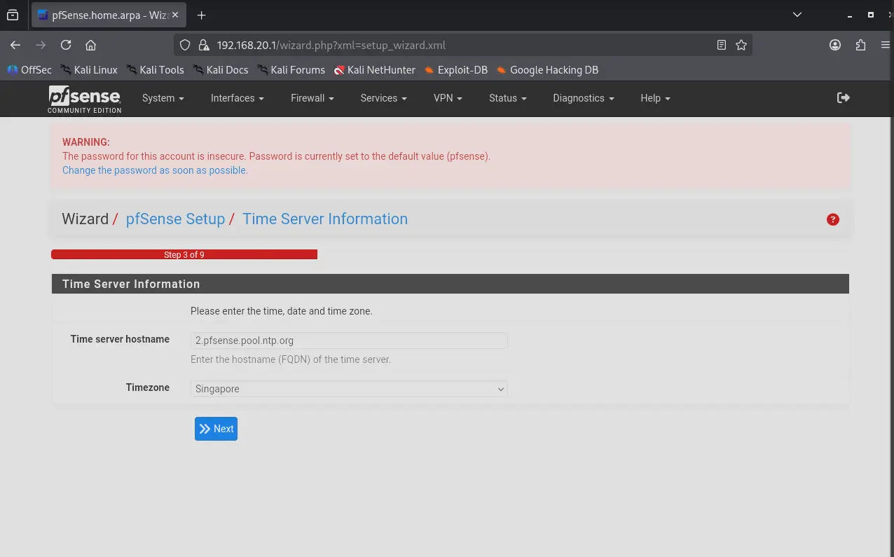Viewport: 894px width, 557px height.
Task: Click the insecure padlock icon
Action: [x=204, y=45]
